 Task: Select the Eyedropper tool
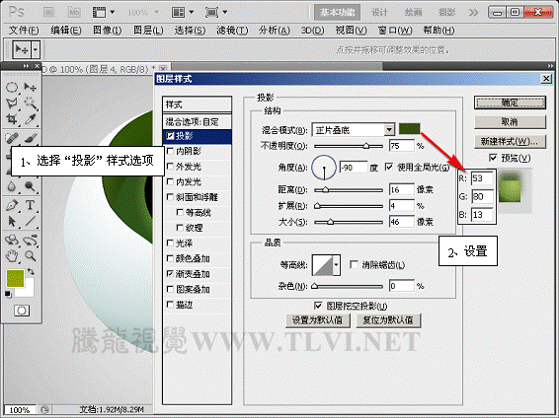30,119
